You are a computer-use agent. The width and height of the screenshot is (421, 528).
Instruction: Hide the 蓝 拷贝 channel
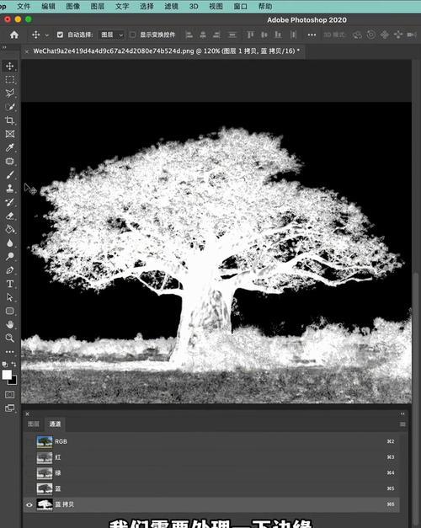(x=29, y=504)
